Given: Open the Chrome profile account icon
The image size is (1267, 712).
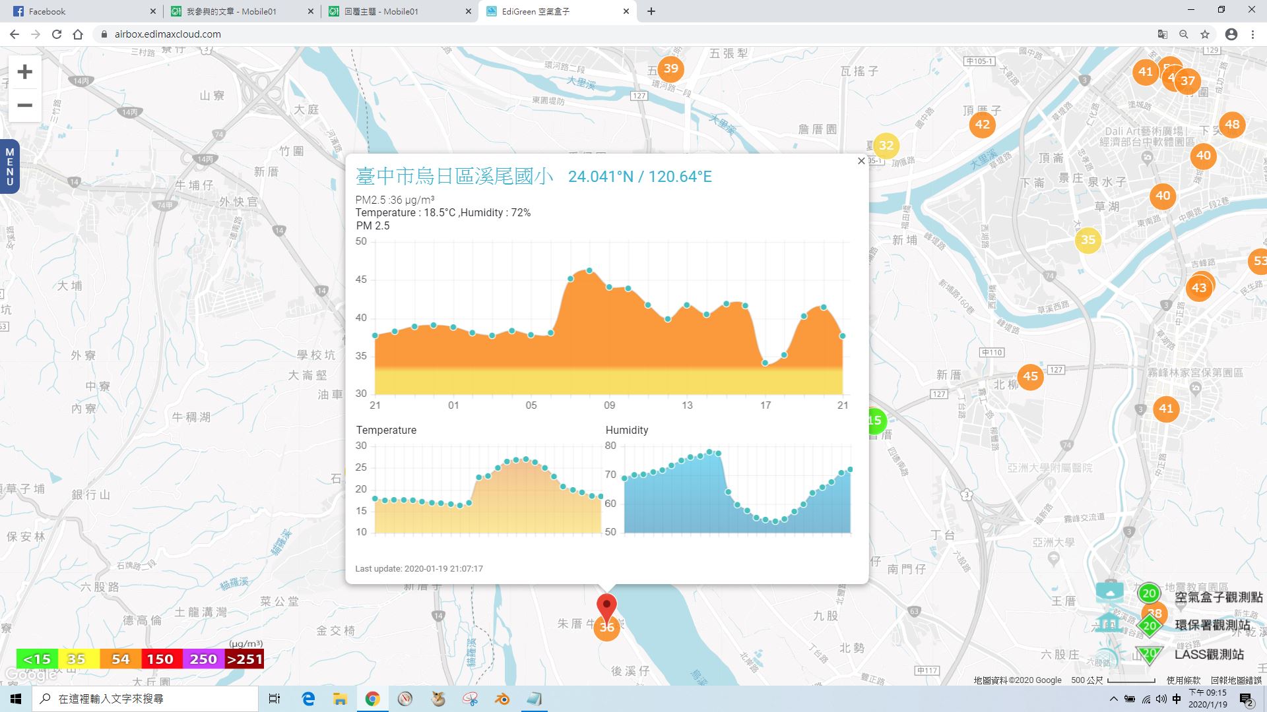Looking at the screenshot, I should click(1231, 34).
